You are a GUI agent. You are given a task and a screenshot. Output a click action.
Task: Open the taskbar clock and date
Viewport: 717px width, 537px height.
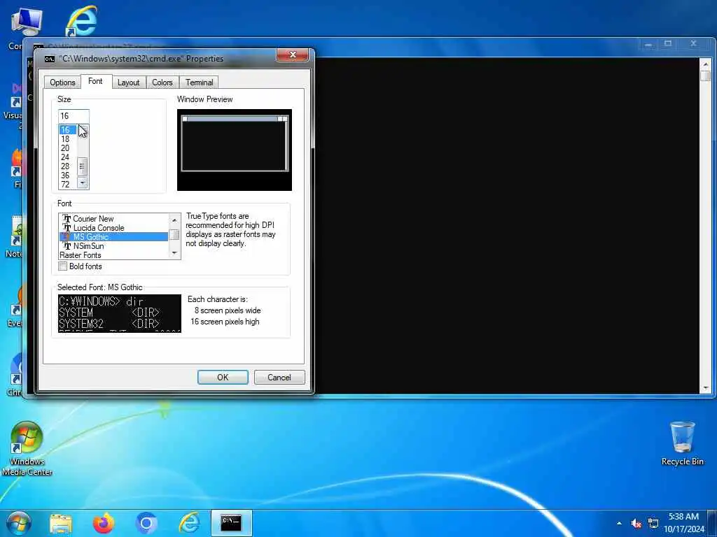[684, 523]
